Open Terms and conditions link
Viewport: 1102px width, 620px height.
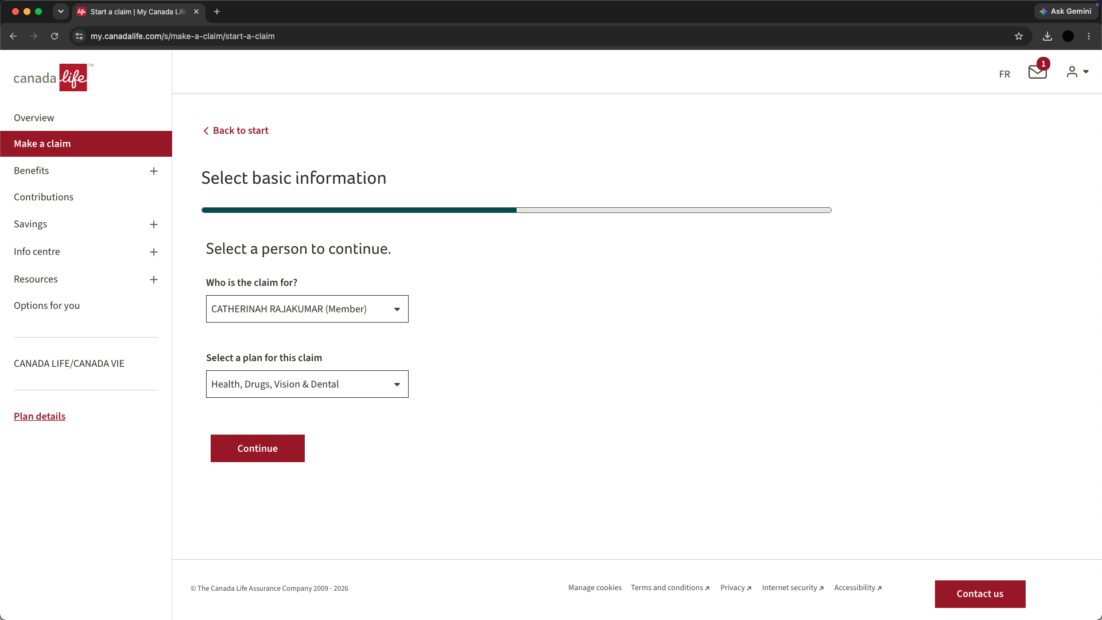coord(670,587)
